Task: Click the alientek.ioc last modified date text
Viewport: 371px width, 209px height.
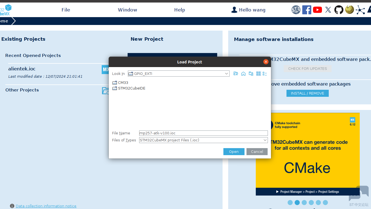Action: (45, 76)
